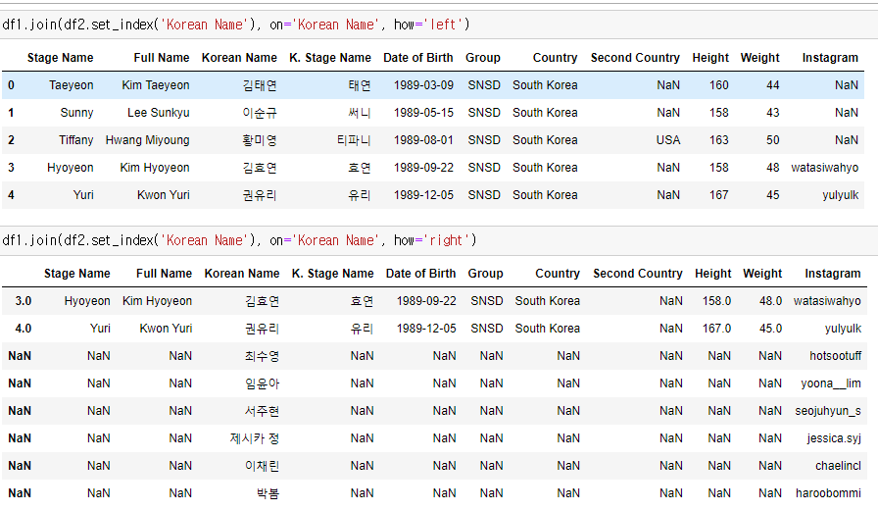Image resolution: width=878 pixels, height=511 pixels.
Task: Click 'Lee Sunkyu' cell
Action: pos(159,113)
